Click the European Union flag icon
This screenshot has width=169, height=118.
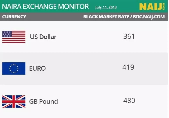click(14, 68)
